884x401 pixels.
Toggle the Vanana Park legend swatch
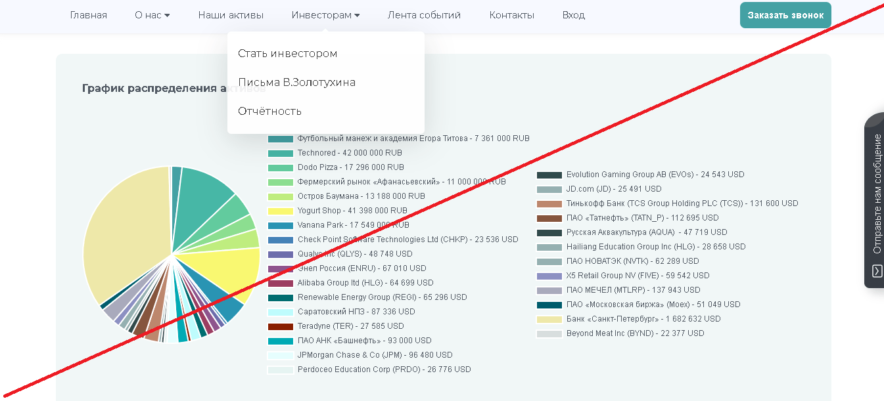click(281, 225)
